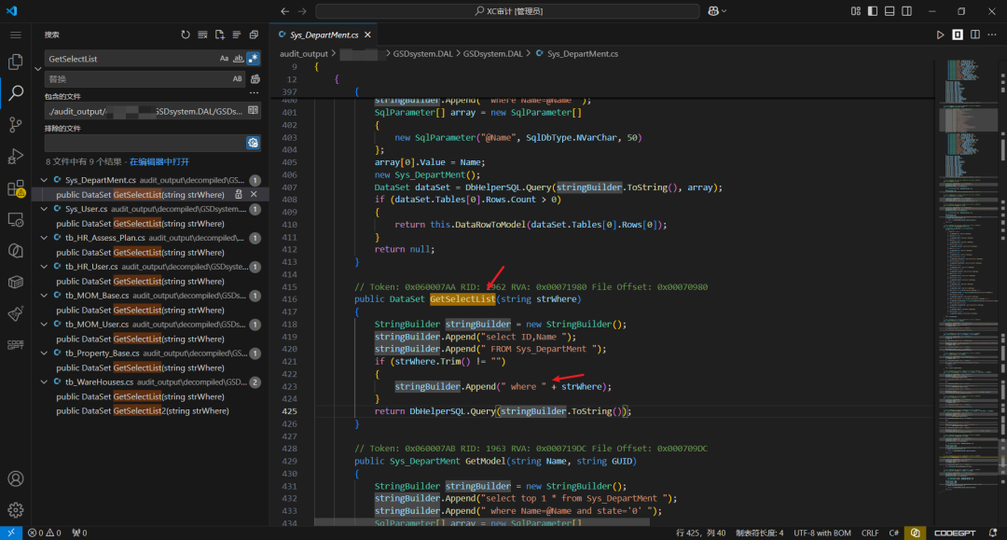
Task: Collapse all search results
Action: coord(255,35)
